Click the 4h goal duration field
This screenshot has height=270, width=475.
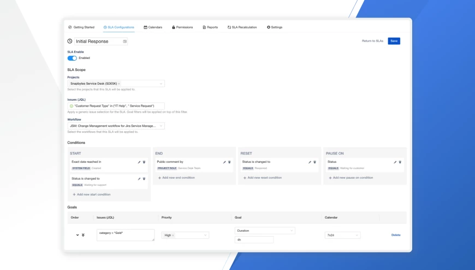(254, 239)
